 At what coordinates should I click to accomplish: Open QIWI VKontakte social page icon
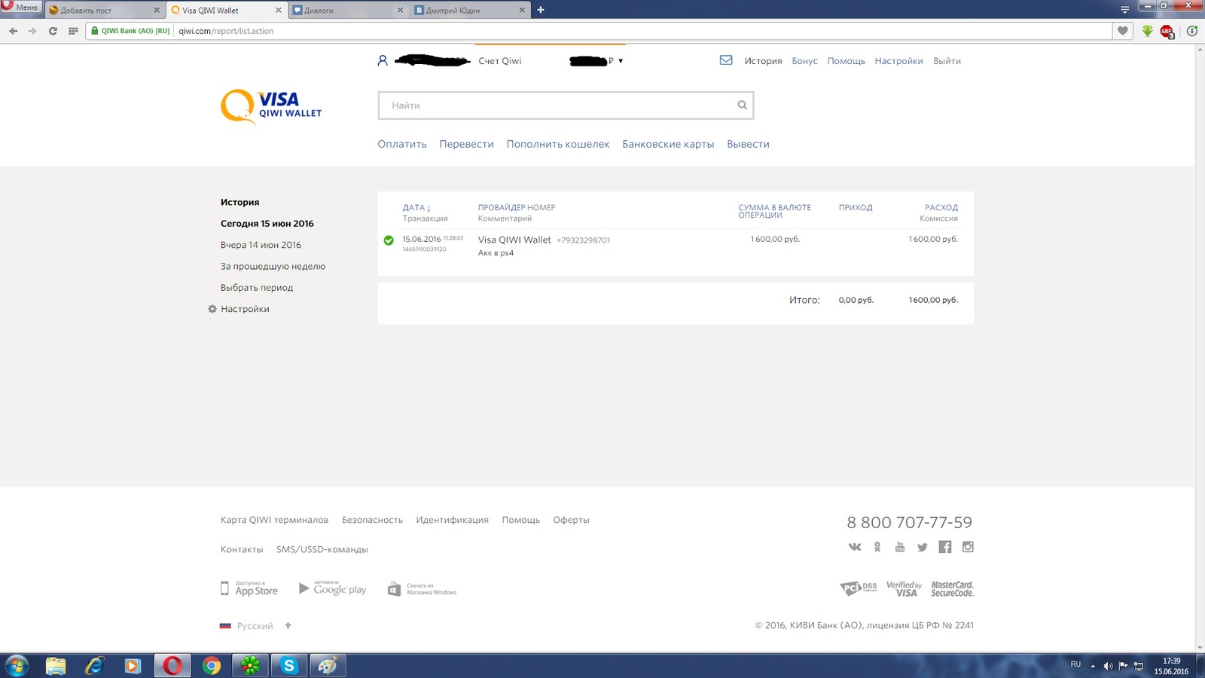855,547
